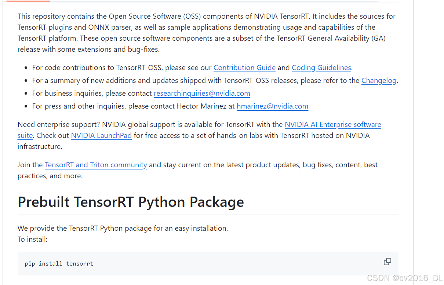Select the orange-underlined active tab at top
The height and width of the screenshot is (285, 444).
pyautogui.click(x=28, y=1)
